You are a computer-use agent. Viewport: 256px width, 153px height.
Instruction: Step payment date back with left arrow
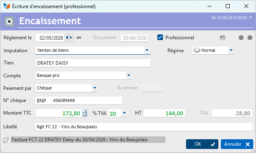(x=67, y=38)
